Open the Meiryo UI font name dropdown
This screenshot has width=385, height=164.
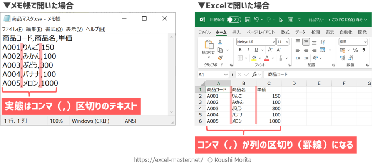click(x=273, y=42)
